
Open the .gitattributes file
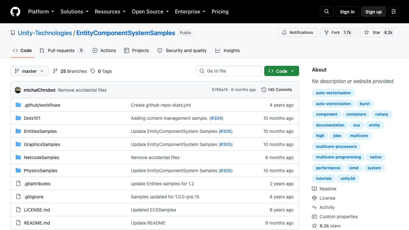pos(37,184)
